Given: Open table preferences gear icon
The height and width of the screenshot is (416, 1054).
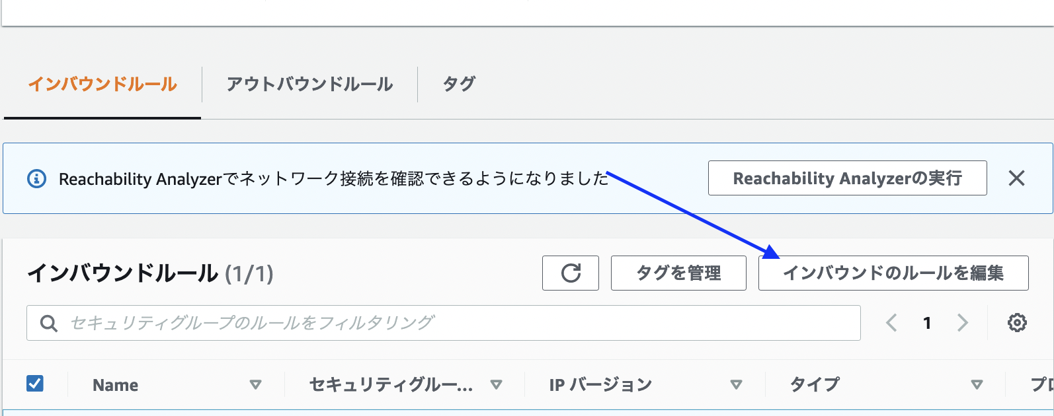Looking at the screenshot, I should [1017, 323].
